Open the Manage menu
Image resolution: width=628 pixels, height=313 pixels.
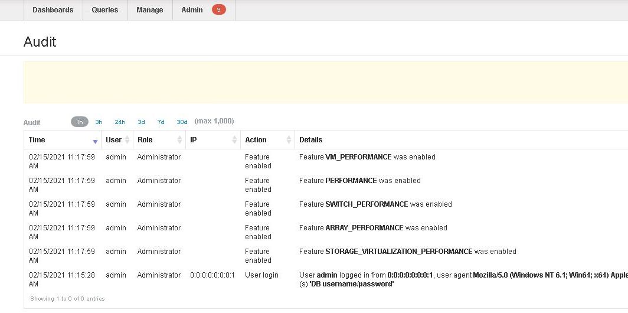coord(150,10)
